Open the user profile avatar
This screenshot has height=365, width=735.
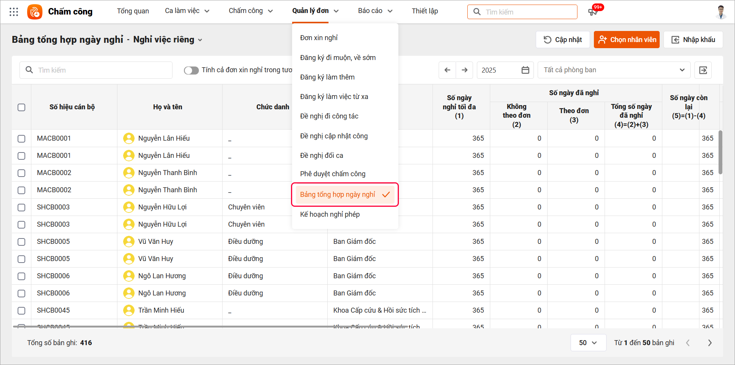pyautogui.click(x=721, y=12)
